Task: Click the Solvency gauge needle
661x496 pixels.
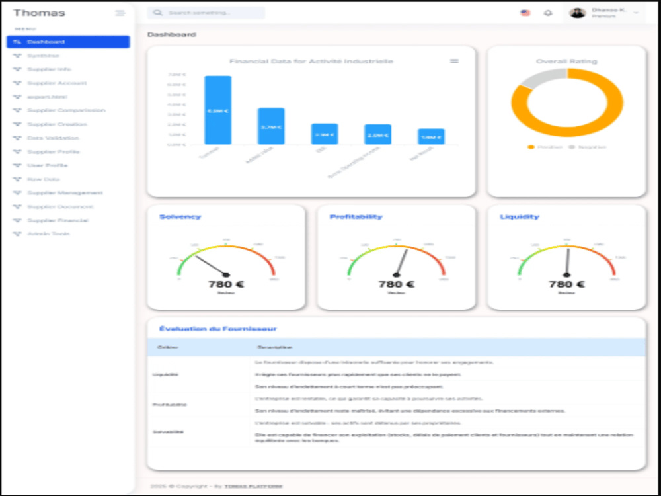Action: point(212,266)
